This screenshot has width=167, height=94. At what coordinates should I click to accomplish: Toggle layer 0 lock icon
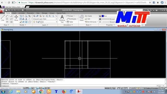39,22
